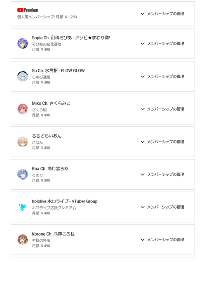Open るるどらいおん channel avatar

click(x=23, y=141)
